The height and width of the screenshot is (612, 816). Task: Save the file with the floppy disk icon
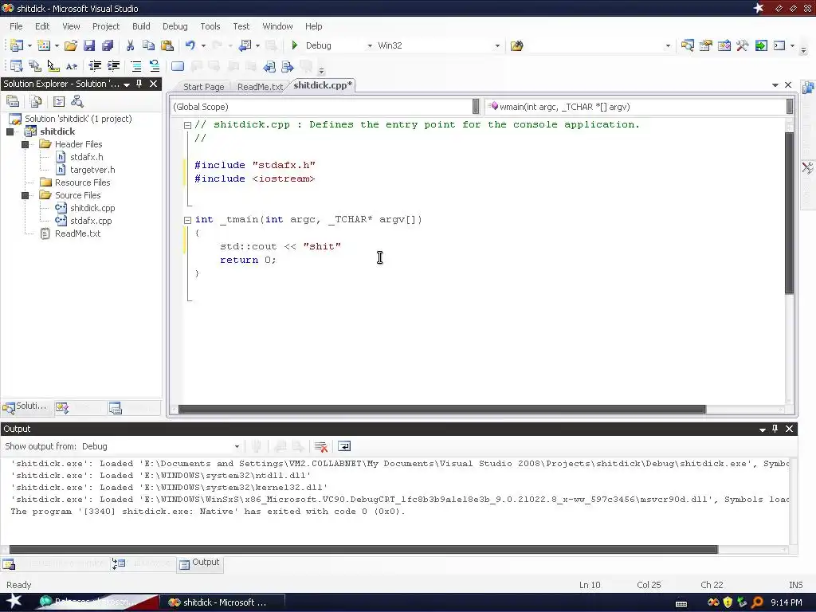click(89, 45)
